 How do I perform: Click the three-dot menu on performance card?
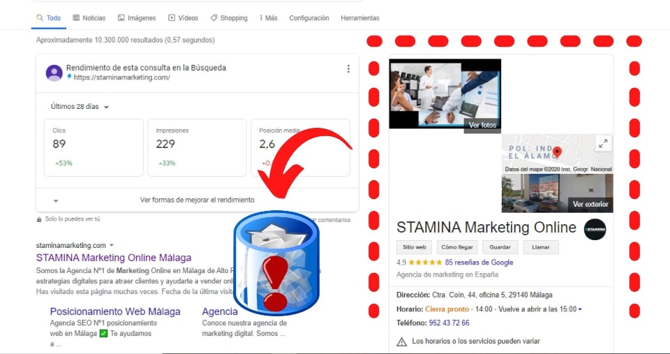click(x=348, y=68)
